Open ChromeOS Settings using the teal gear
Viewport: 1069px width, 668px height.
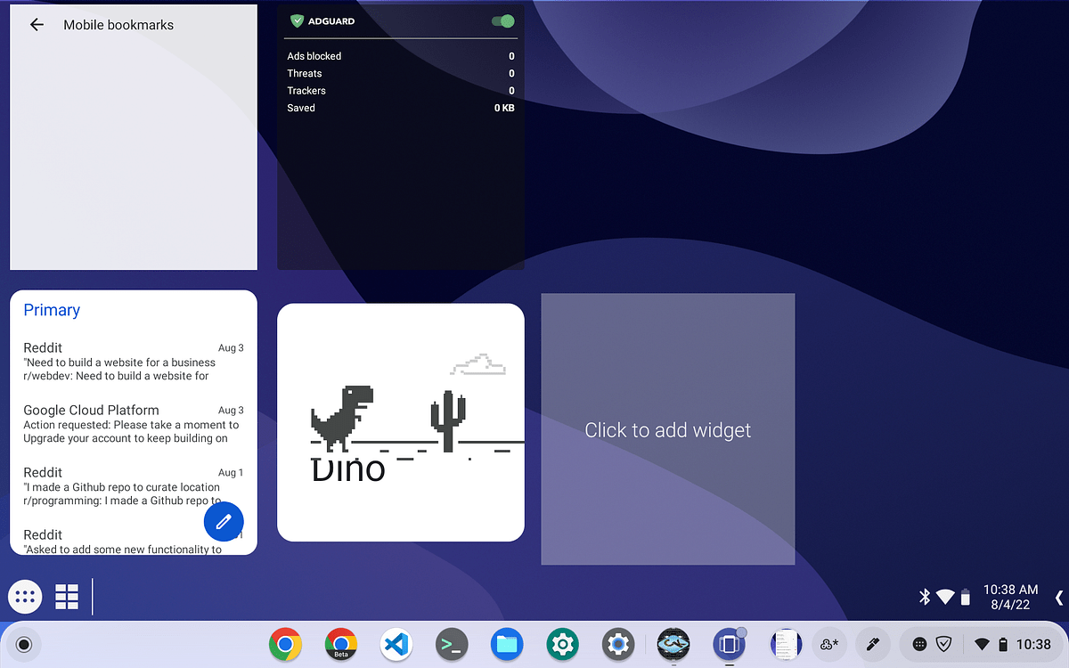(562, 644)
